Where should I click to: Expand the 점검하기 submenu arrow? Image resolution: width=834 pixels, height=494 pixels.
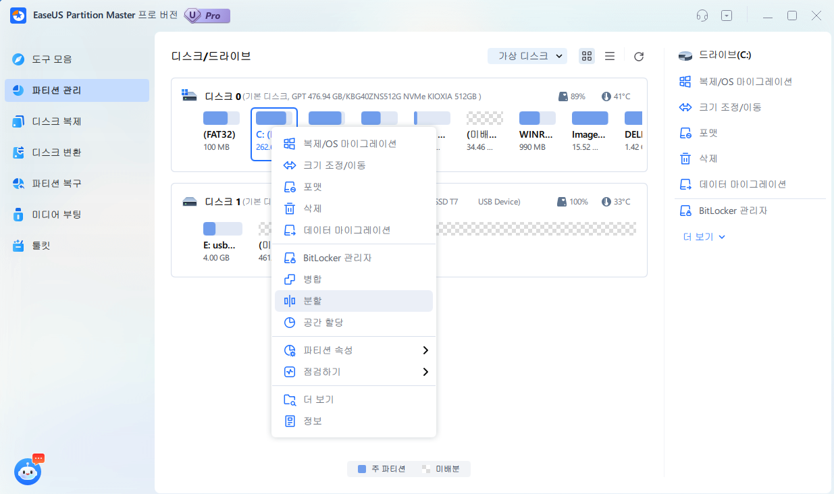(x=425, y=372)
